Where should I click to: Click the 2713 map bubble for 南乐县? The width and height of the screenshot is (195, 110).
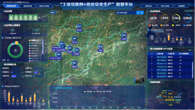pos(79,27)
